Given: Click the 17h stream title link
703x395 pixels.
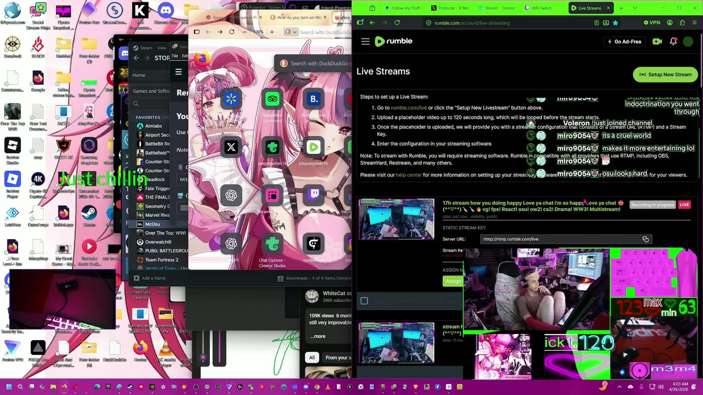Looking at the screenshot, I should click(533, 206).
